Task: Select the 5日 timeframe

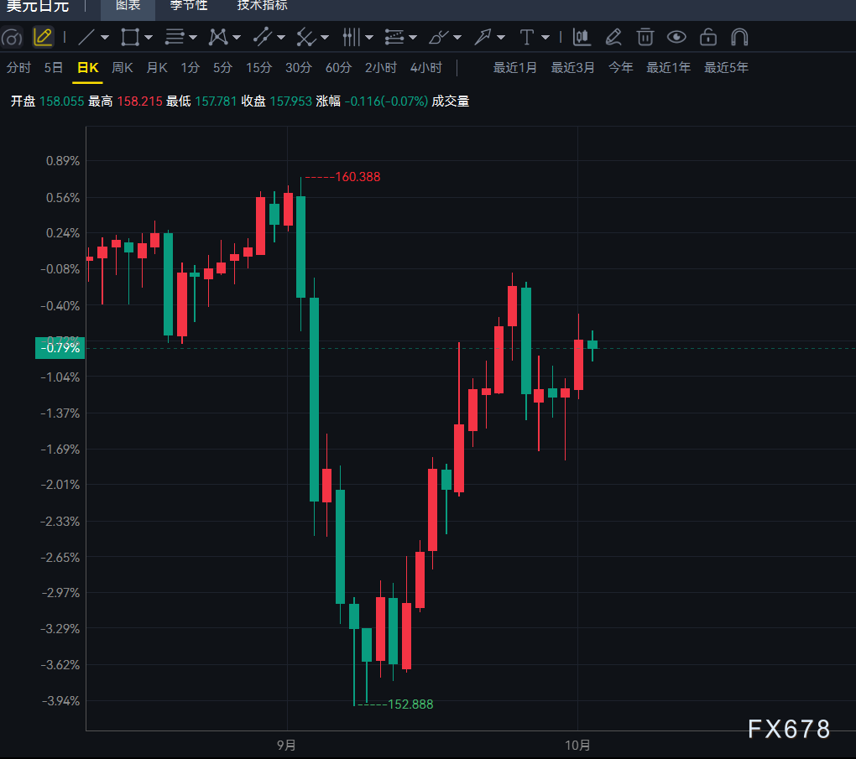Action: coord(54,68)
